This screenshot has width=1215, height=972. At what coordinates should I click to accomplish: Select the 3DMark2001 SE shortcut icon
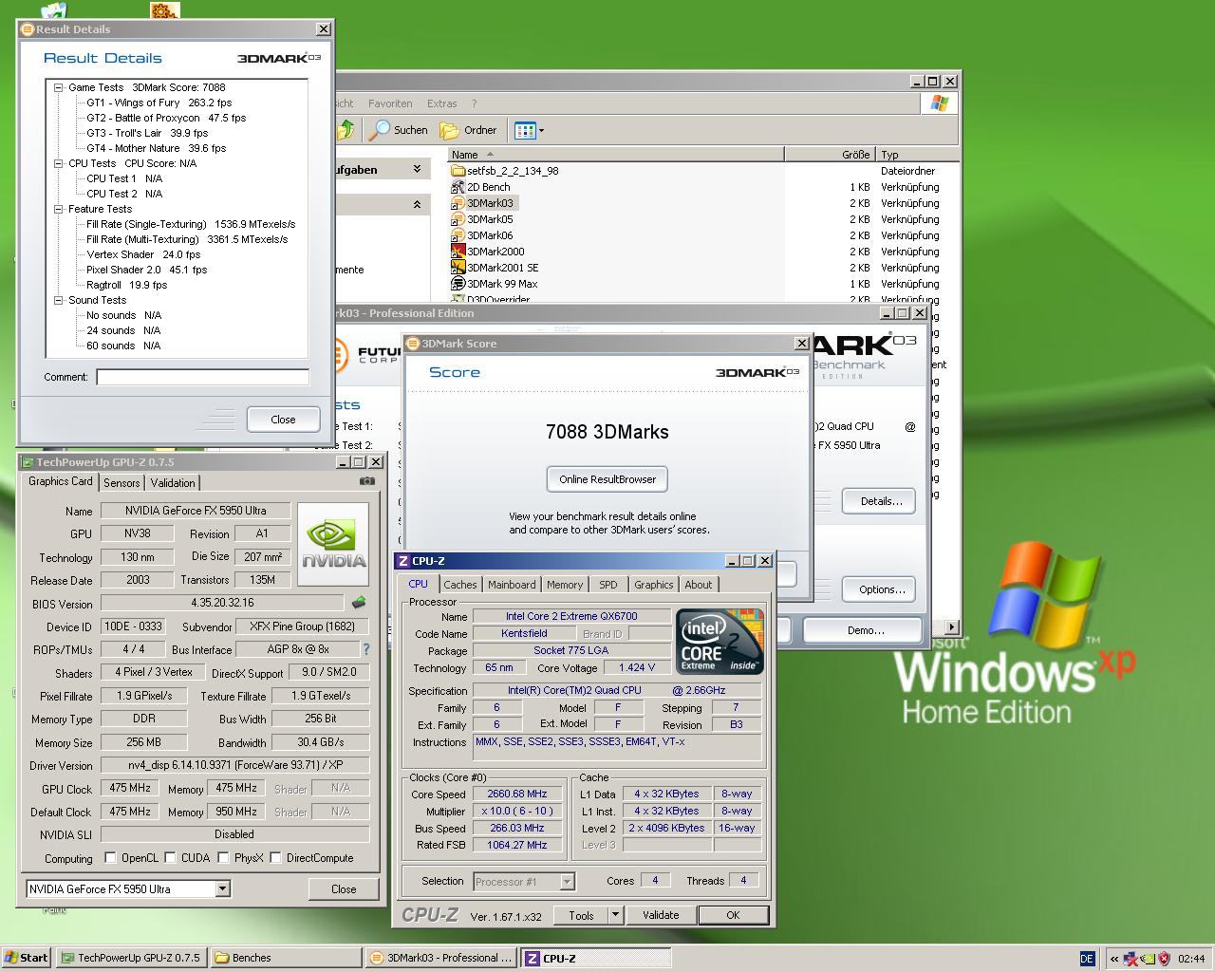click(458, 268)
